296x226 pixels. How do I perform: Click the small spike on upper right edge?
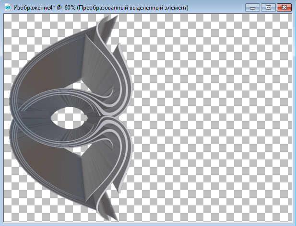click(x=116, y=49)
